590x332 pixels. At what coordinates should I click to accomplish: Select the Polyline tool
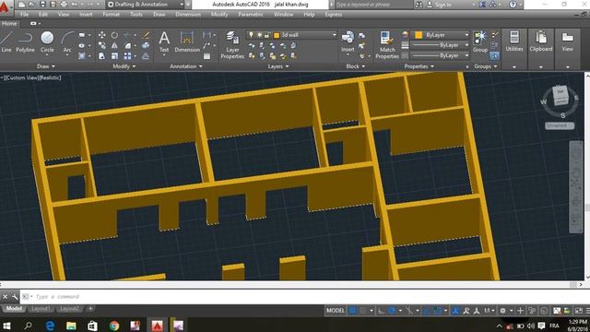pyautogui.click(x=25, y=41)
